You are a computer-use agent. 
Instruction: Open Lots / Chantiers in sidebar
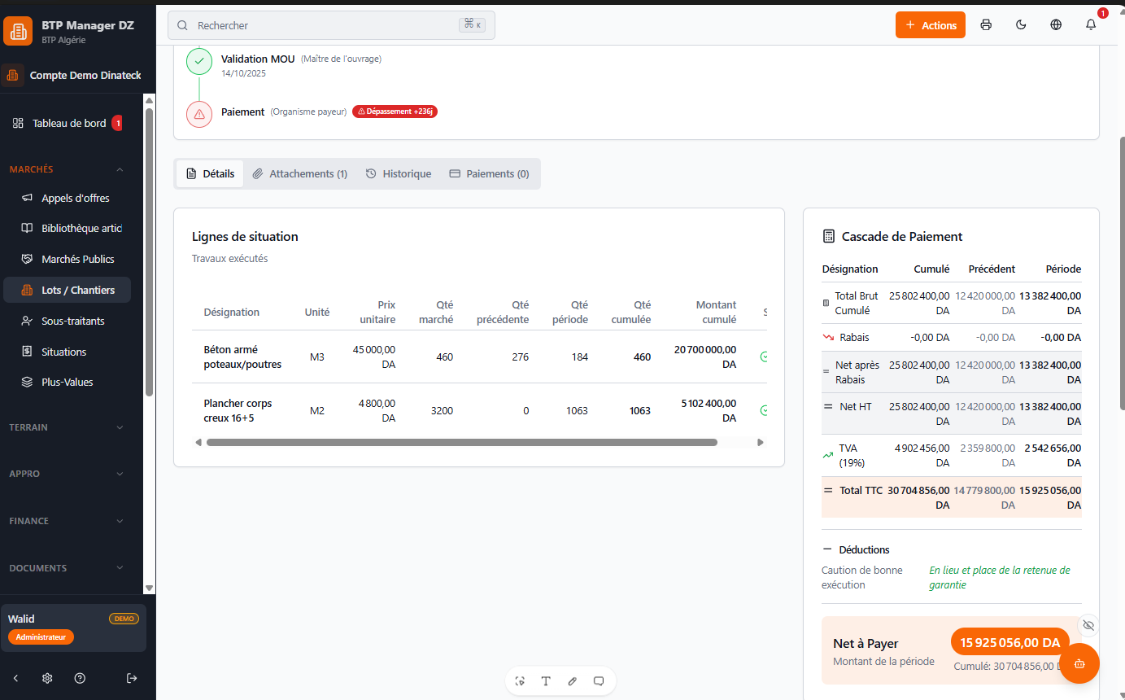67,290
